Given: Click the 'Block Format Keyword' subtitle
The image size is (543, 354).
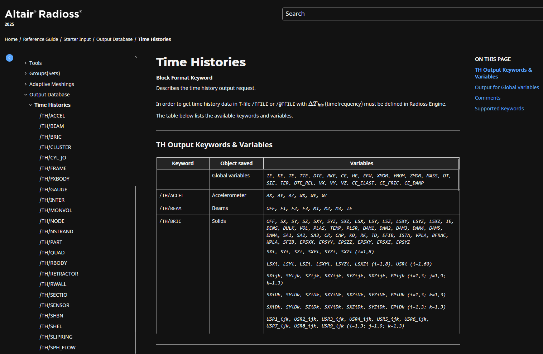Looking at the screenshot, I should pos(184,78).
